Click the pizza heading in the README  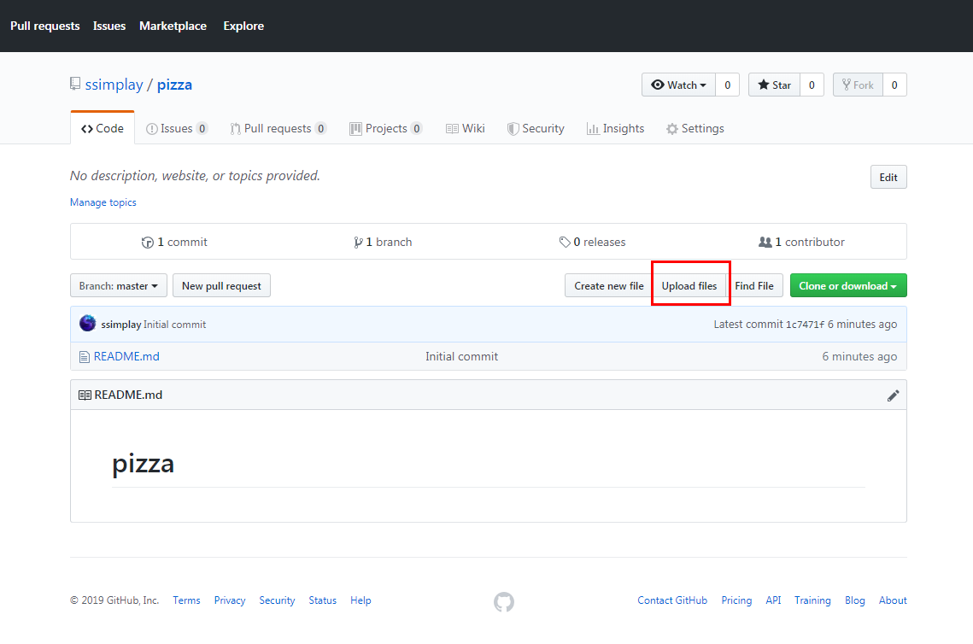[143, 464]
